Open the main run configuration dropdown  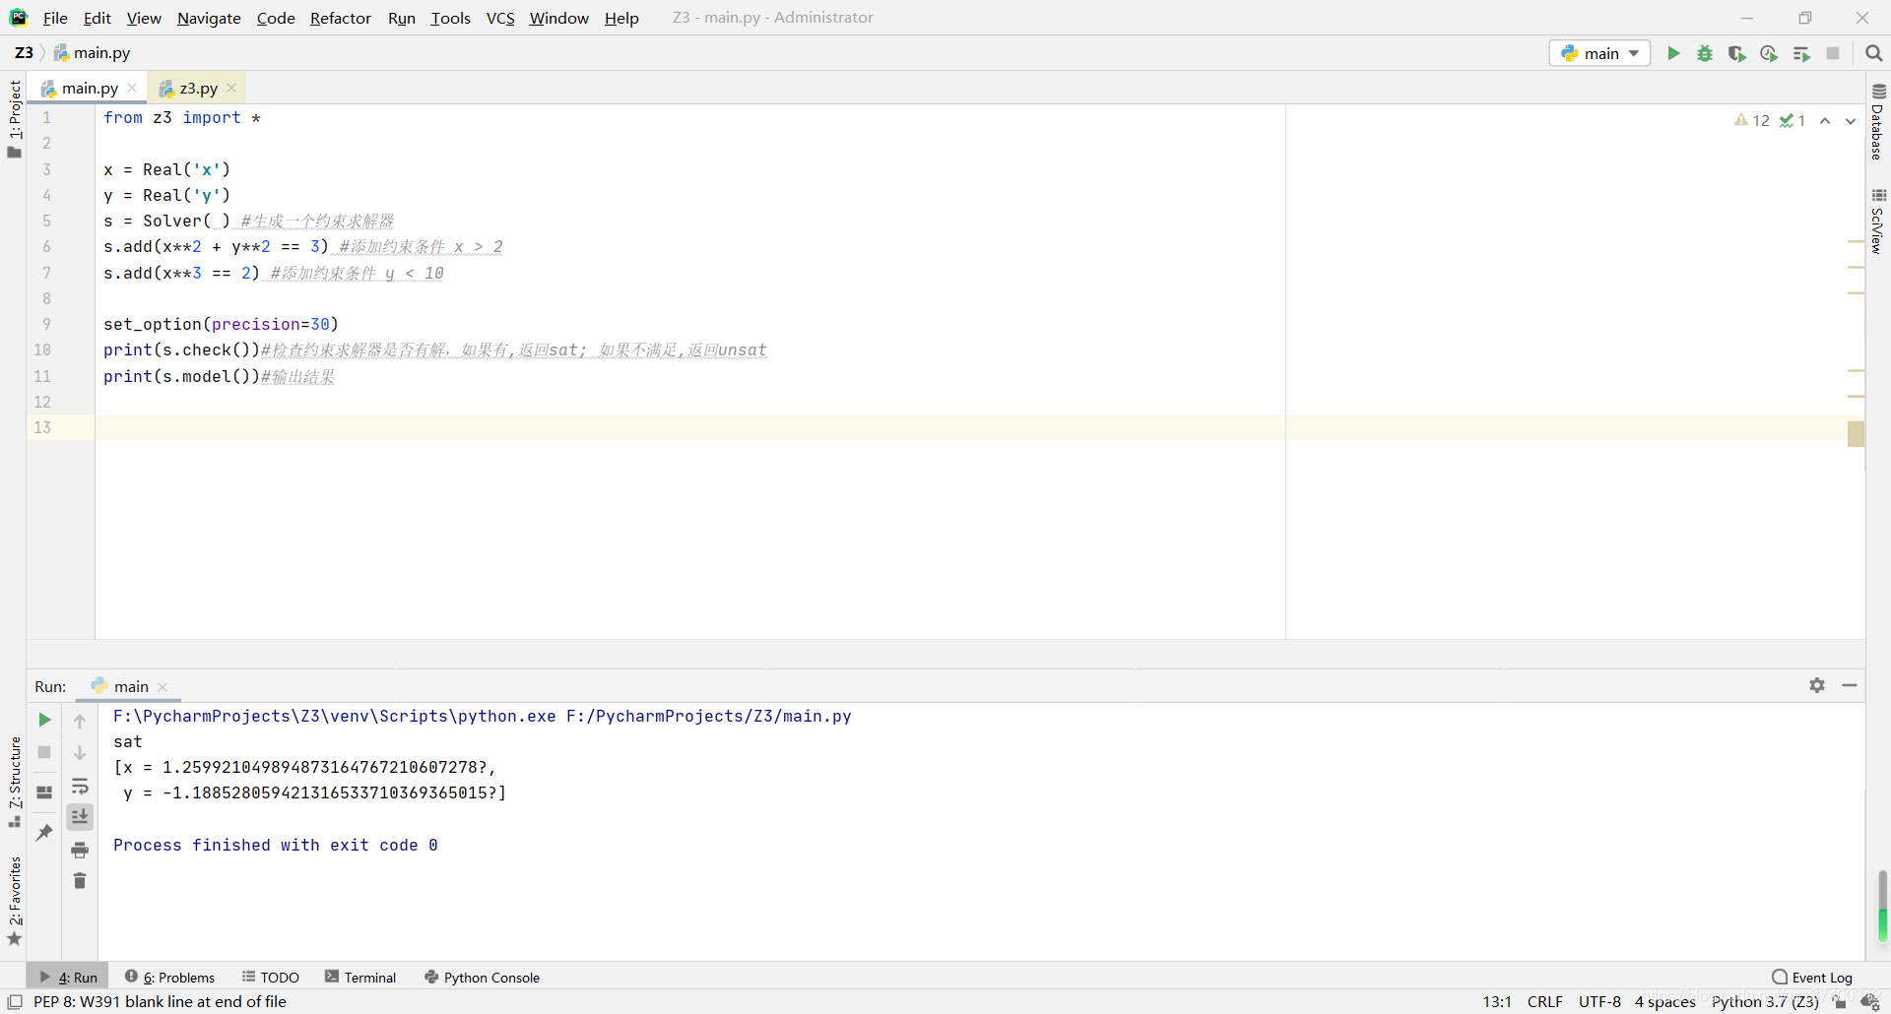tap(1599, 53)
